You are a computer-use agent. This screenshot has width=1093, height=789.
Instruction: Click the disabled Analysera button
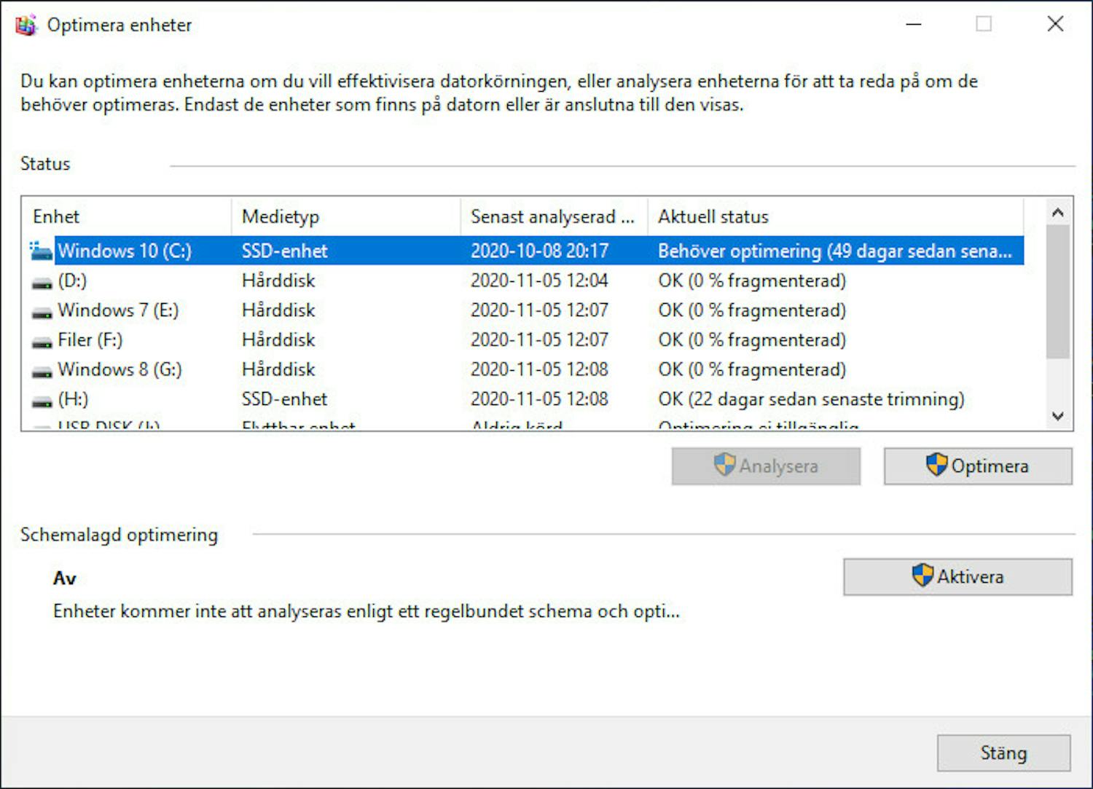(x=765, y=466)
